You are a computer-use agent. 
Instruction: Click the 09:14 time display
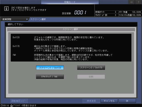6,105
